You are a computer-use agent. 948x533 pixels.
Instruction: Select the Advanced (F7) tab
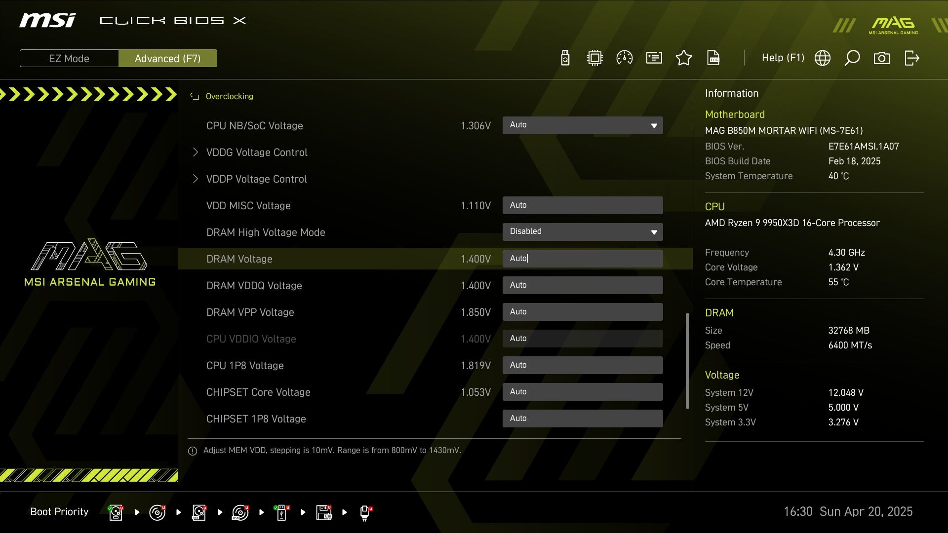168,58
